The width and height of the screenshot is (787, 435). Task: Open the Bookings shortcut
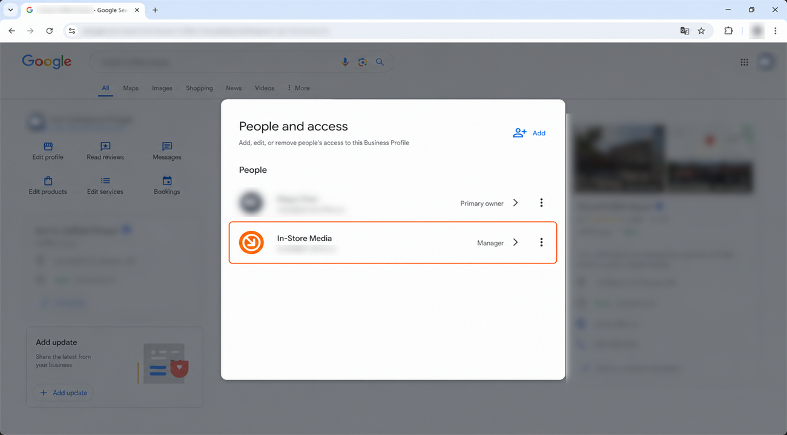coord(167,185)
